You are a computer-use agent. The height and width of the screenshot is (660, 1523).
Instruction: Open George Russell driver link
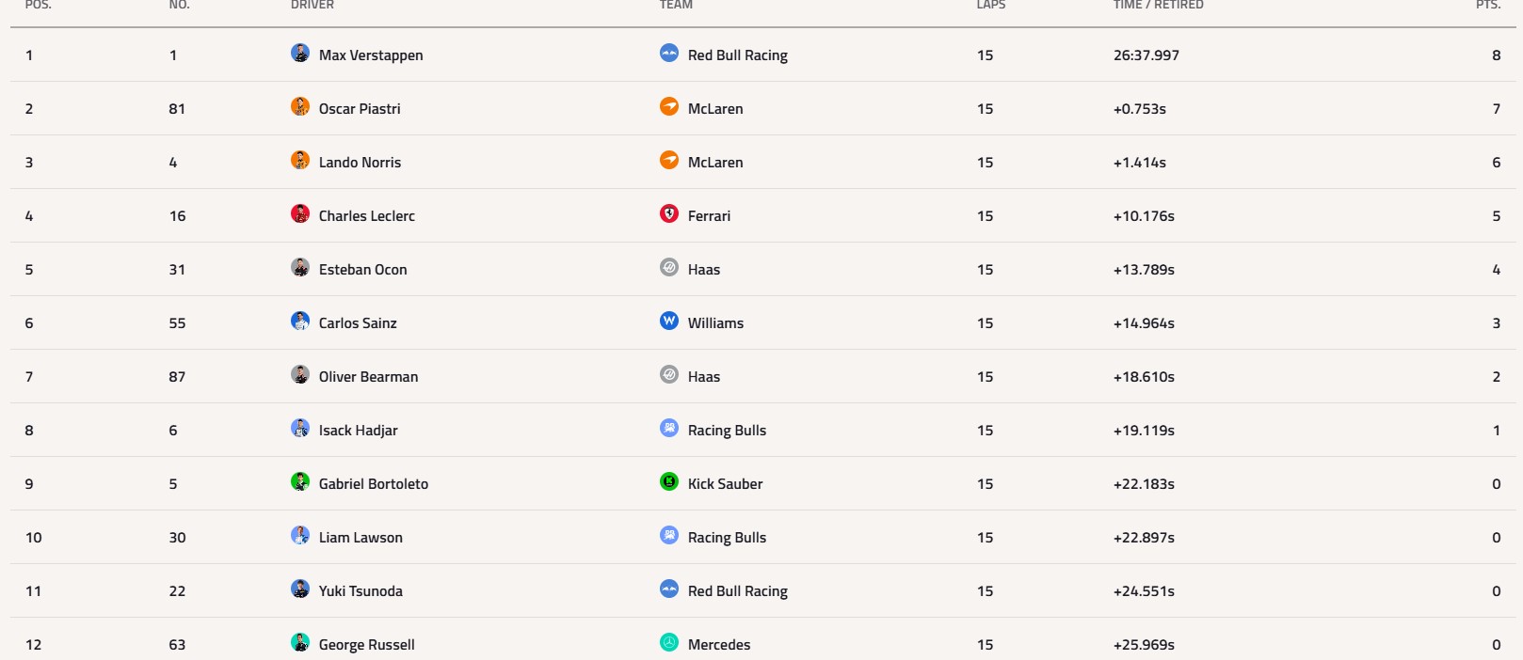(366, 645)
